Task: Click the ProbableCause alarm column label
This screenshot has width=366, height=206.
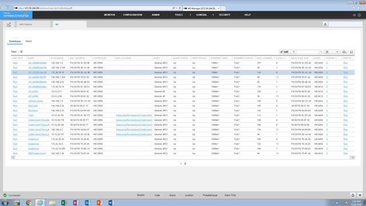Action: click(x=210, y=195)
